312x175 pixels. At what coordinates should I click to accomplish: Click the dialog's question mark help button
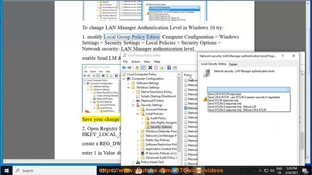pyautogui.click(x=283, y=56)
